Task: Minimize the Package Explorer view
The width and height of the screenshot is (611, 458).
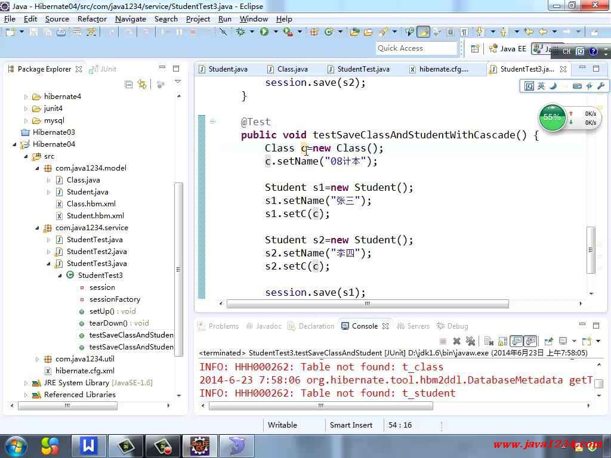Action: tap(162, 68)
